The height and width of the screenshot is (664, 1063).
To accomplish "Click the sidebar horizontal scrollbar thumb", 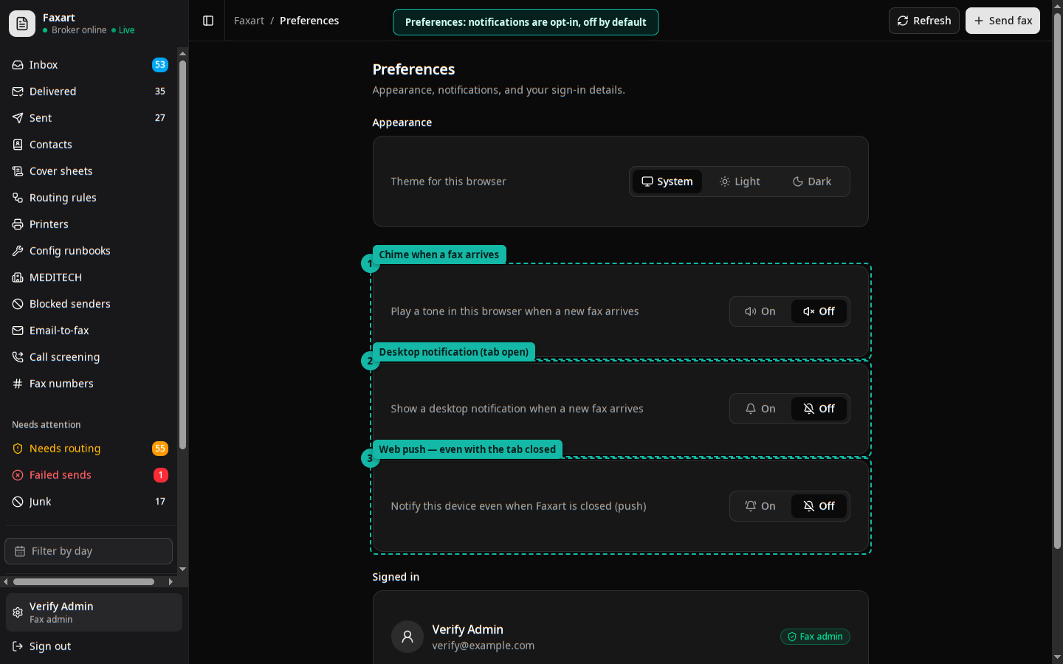I will [x=83, y=581].
